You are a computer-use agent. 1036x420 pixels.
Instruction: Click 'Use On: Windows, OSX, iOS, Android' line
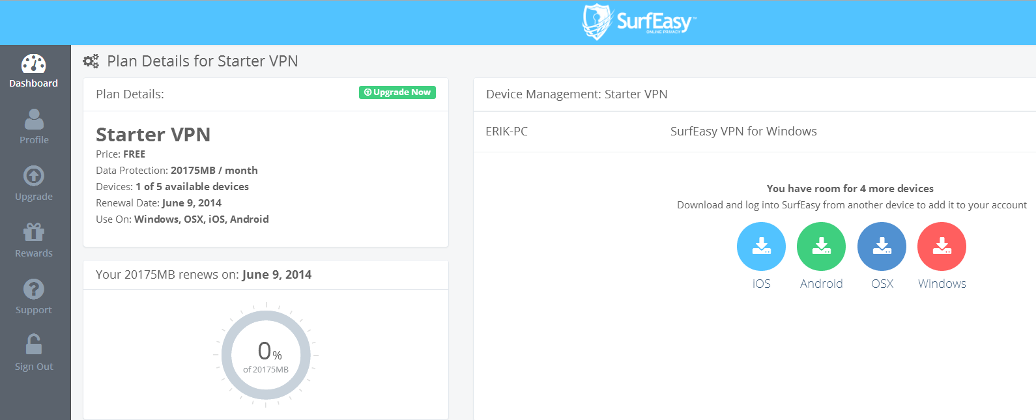coord(182,219)
